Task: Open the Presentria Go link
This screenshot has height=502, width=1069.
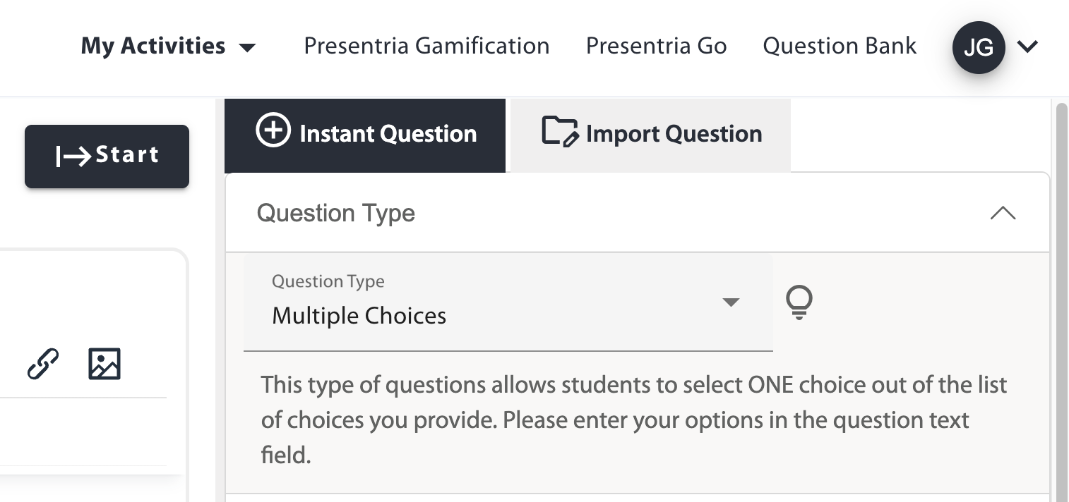Action: click(656, 47)
